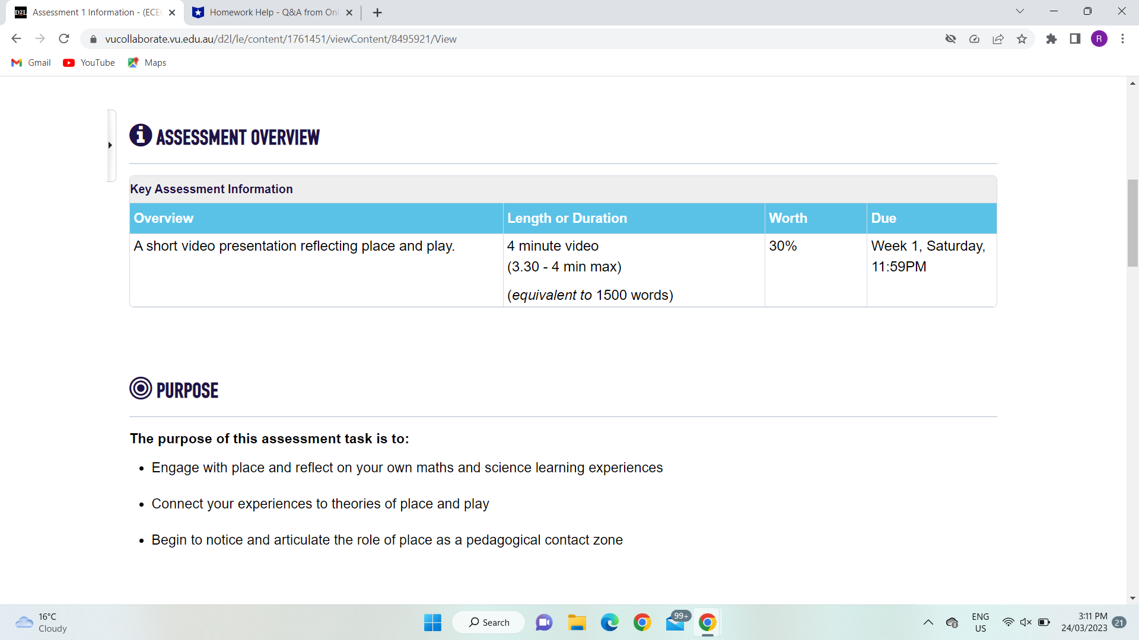
Task: Open the user profile avatar
Action: click(1099, 39)
